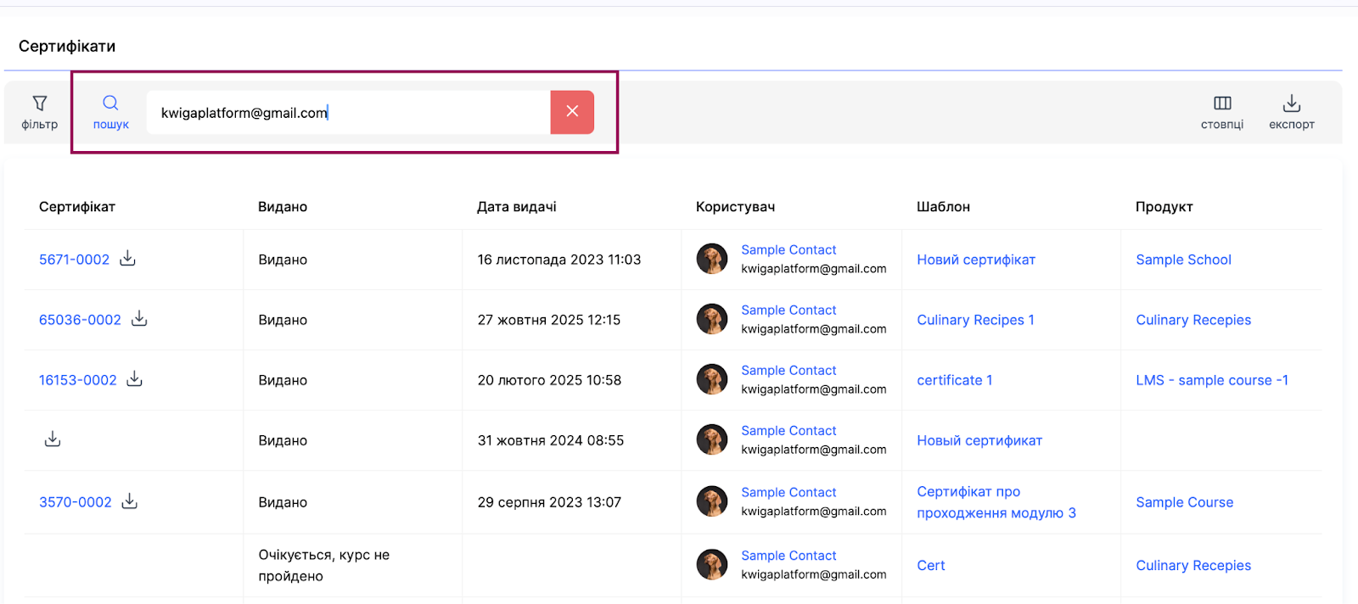The width and height of the screenshot is (1358, 604).
Task: Open LMS - sample course -1 product
Action: [x=1211, y=380]
